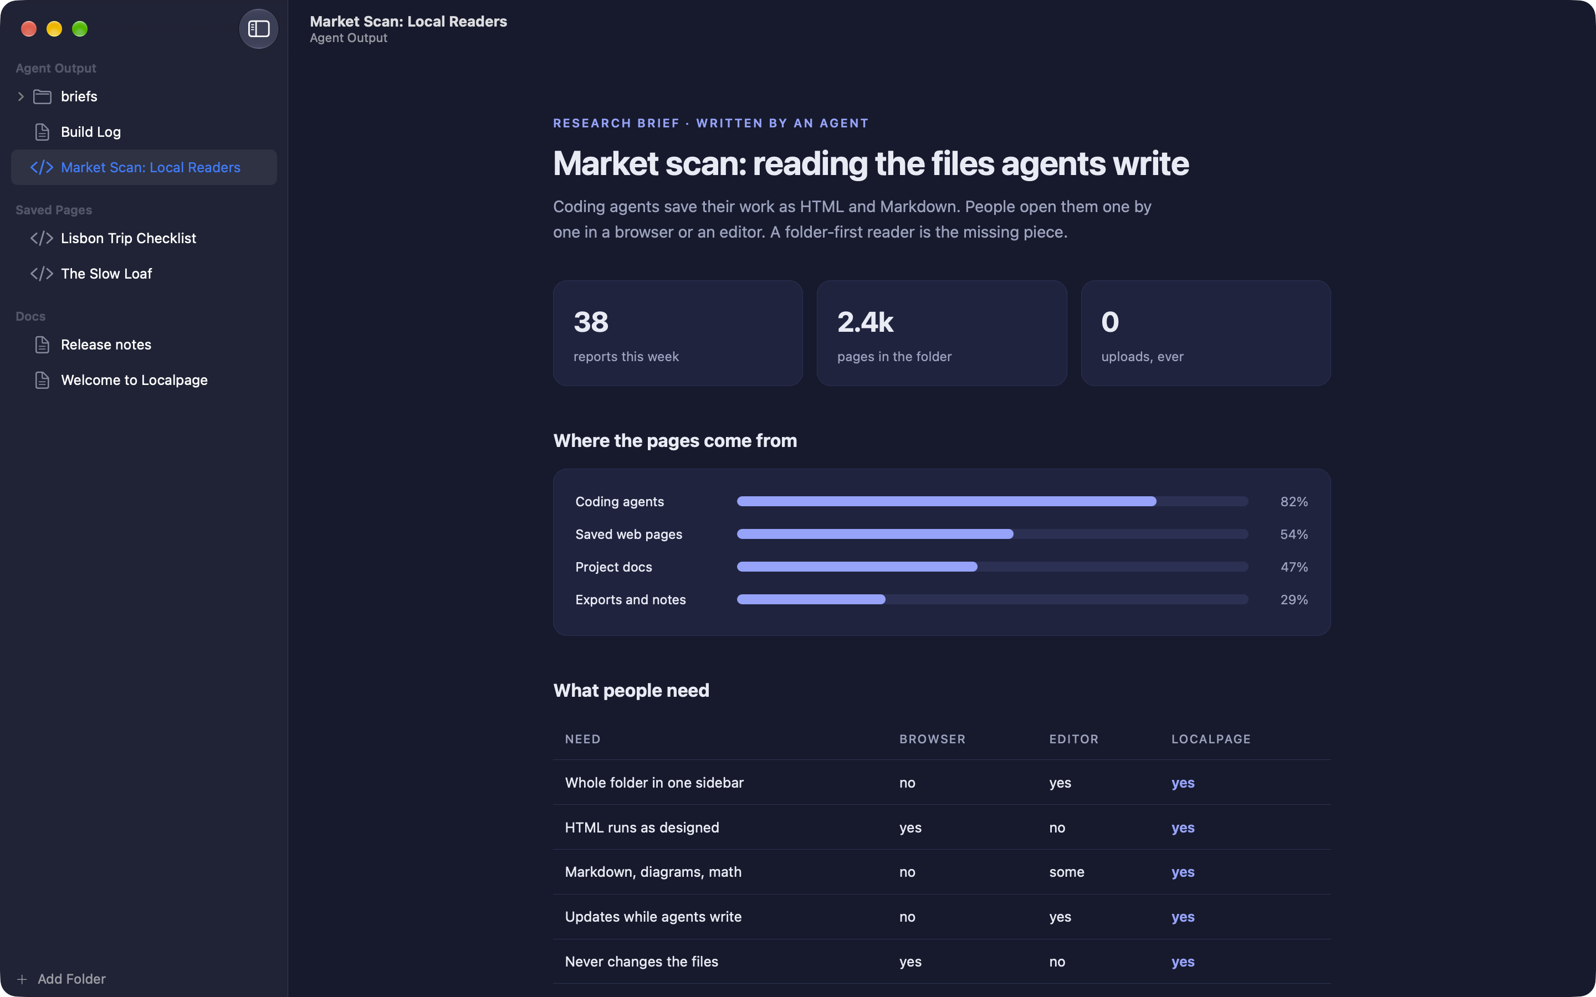Click the Build Log document icon
The image size is (1596, 997).
(x=42, y=132)
